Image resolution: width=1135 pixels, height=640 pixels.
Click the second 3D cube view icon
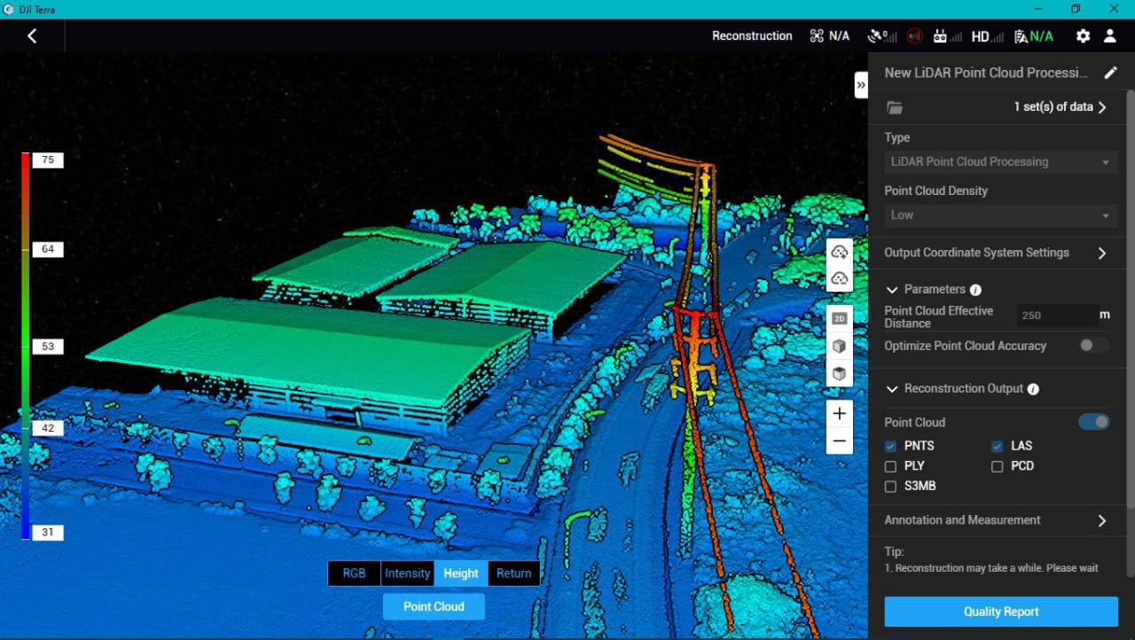[839, 373]
